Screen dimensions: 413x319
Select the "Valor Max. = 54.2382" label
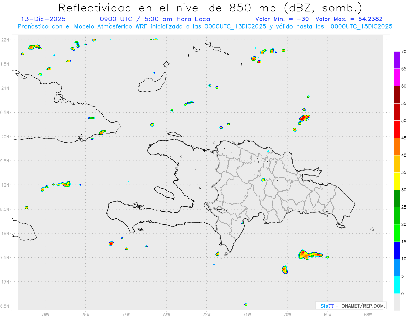pyautogui.click(x=349, y=19)
